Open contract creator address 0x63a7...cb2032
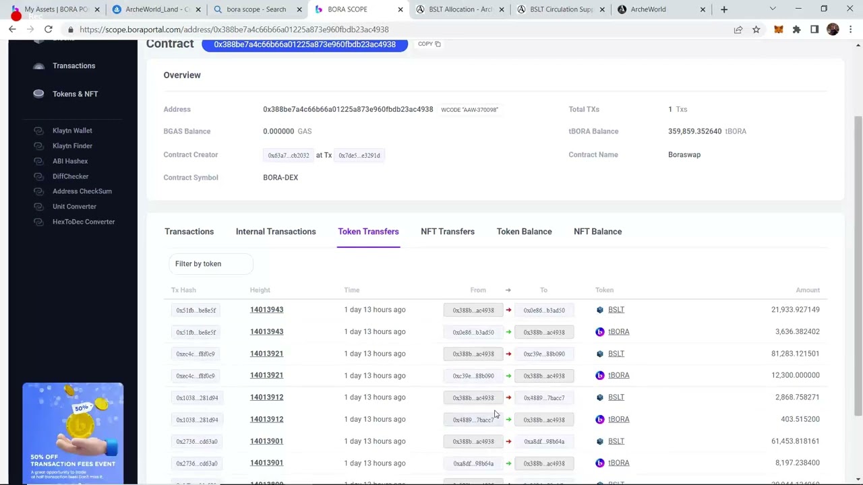 click(289, 156)
